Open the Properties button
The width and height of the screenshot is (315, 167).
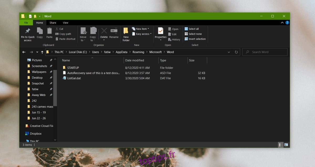tap(161, 34)
